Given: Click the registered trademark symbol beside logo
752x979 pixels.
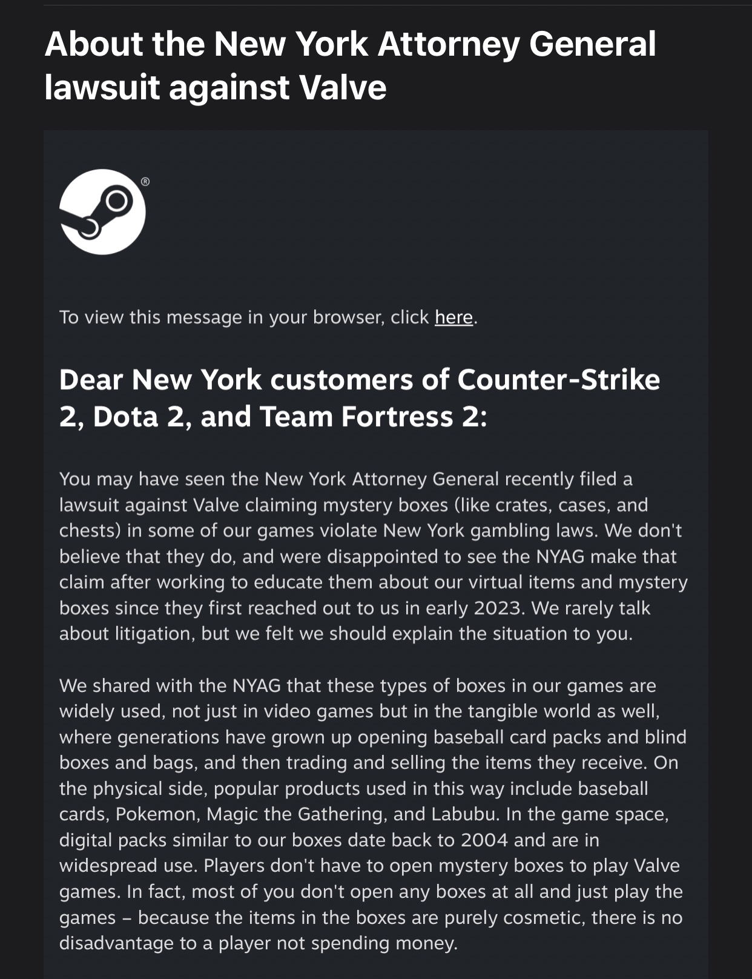Looking at the screenshot, I should 145,181.
